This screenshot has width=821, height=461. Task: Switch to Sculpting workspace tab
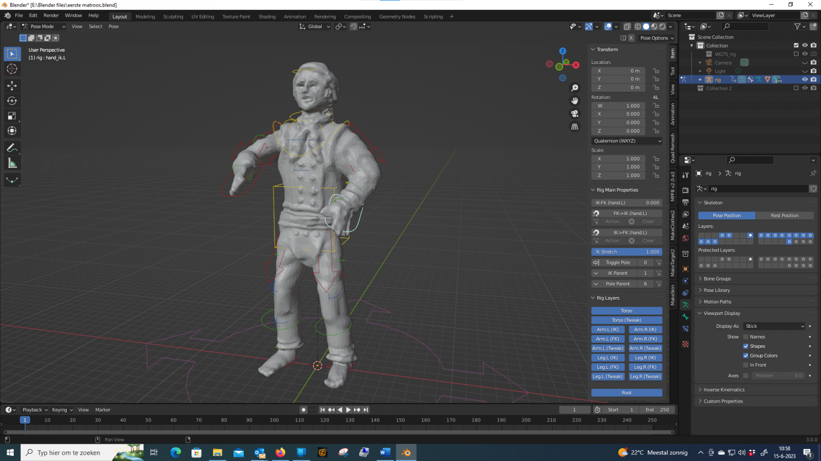pos(173,16)
